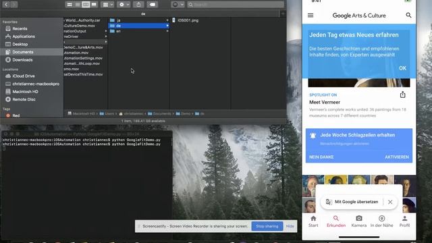Add a new Finder tab with plus
The image size is (432, 243).
click(283, 13)
